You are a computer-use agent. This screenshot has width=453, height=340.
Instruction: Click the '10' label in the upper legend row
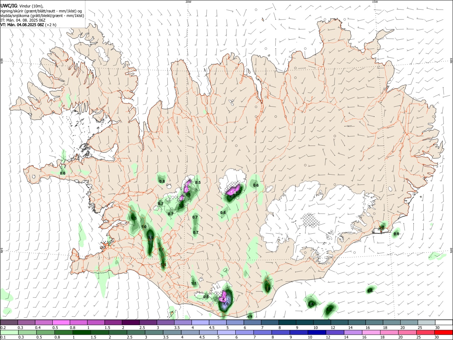[315, 328]
